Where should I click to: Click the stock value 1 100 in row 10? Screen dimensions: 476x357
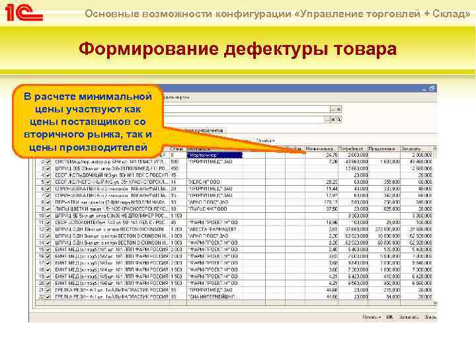pyautogui.click(x=177, y=216)
